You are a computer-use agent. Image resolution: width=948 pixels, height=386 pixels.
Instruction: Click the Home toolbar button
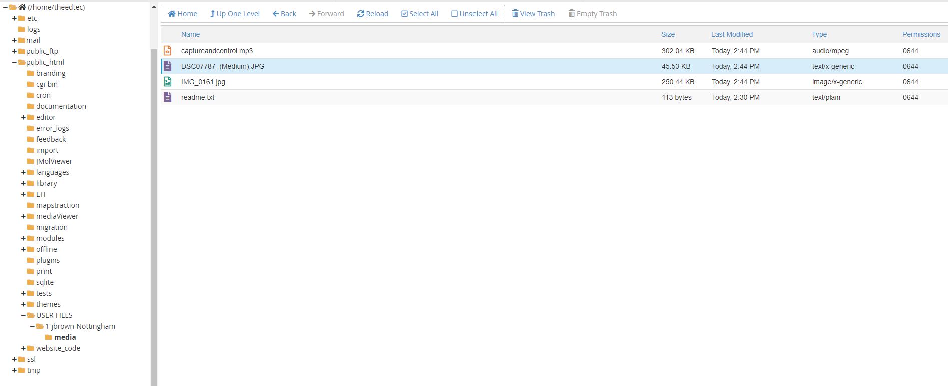tap(182, 14)
